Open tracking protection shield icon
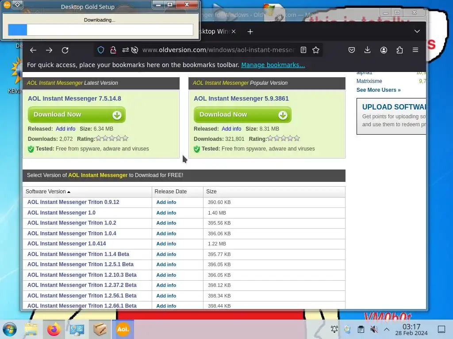453x339 pixels. click(101, 50)
